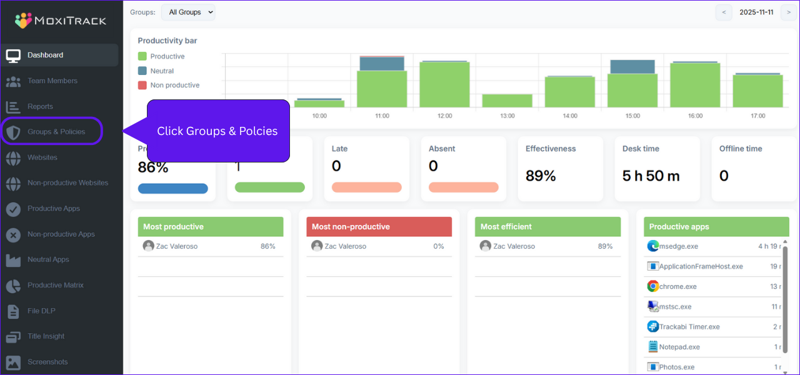Select the Groups & Policies shield icon
Viewport: 800px width, 375px height.
coord(13,132)
